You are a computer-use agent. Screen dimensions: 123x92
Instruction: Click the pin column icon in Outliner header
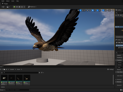(118, 15)
